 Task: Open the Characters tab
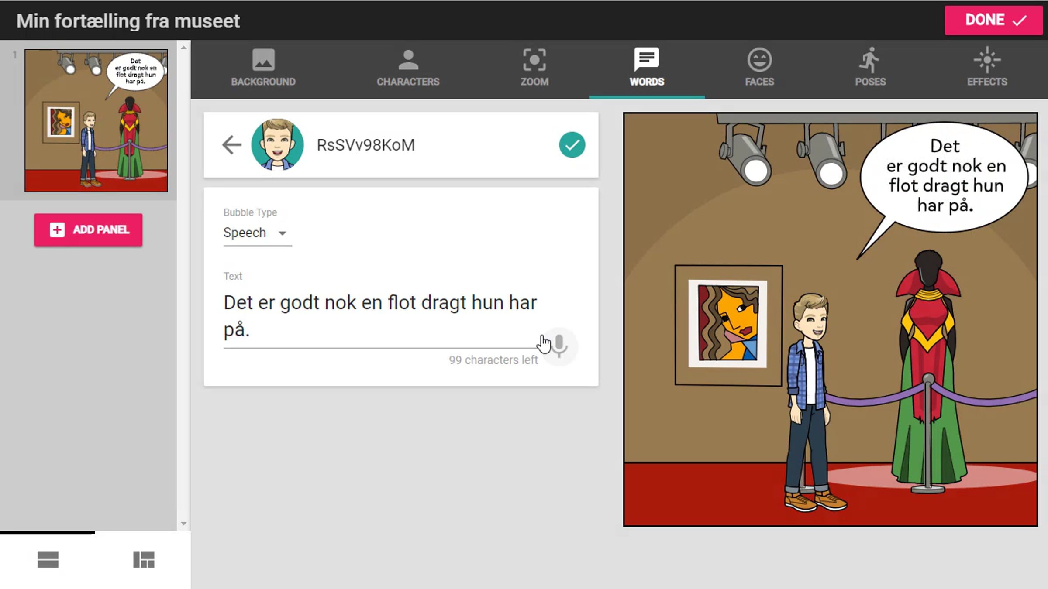point(408,68)
